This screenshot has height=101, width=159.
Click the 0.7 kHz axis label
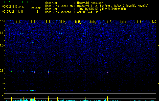click(2, 83)
